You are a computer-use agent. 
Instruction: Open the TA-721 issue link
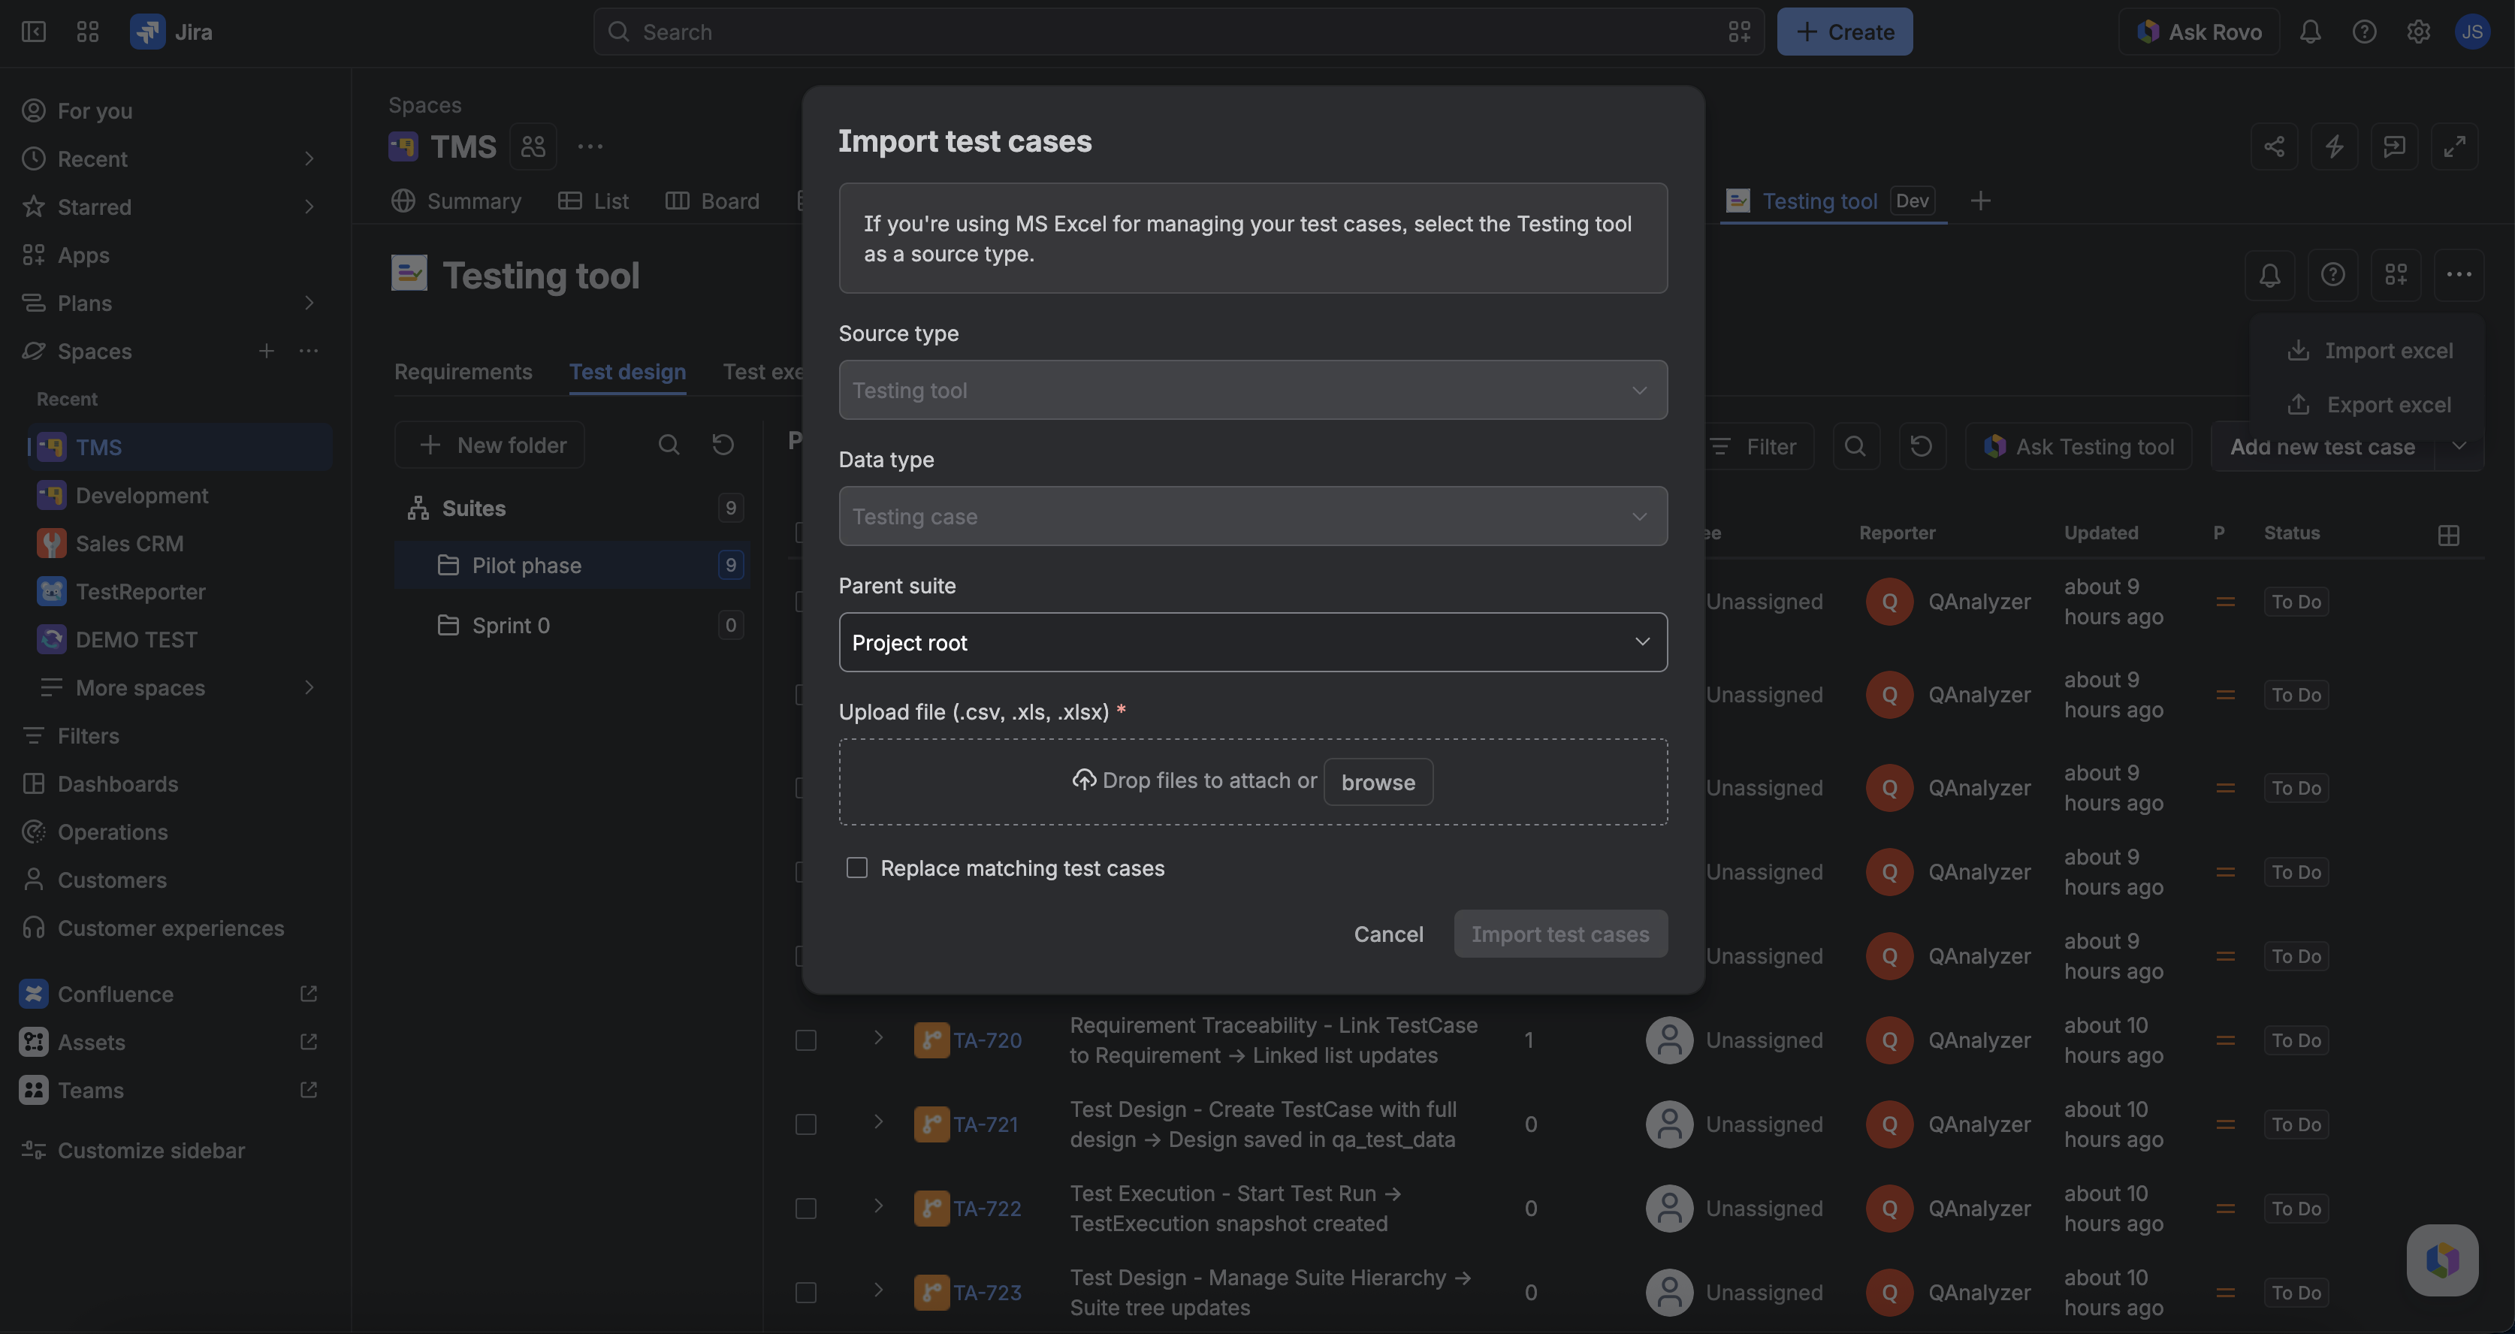985,1124
